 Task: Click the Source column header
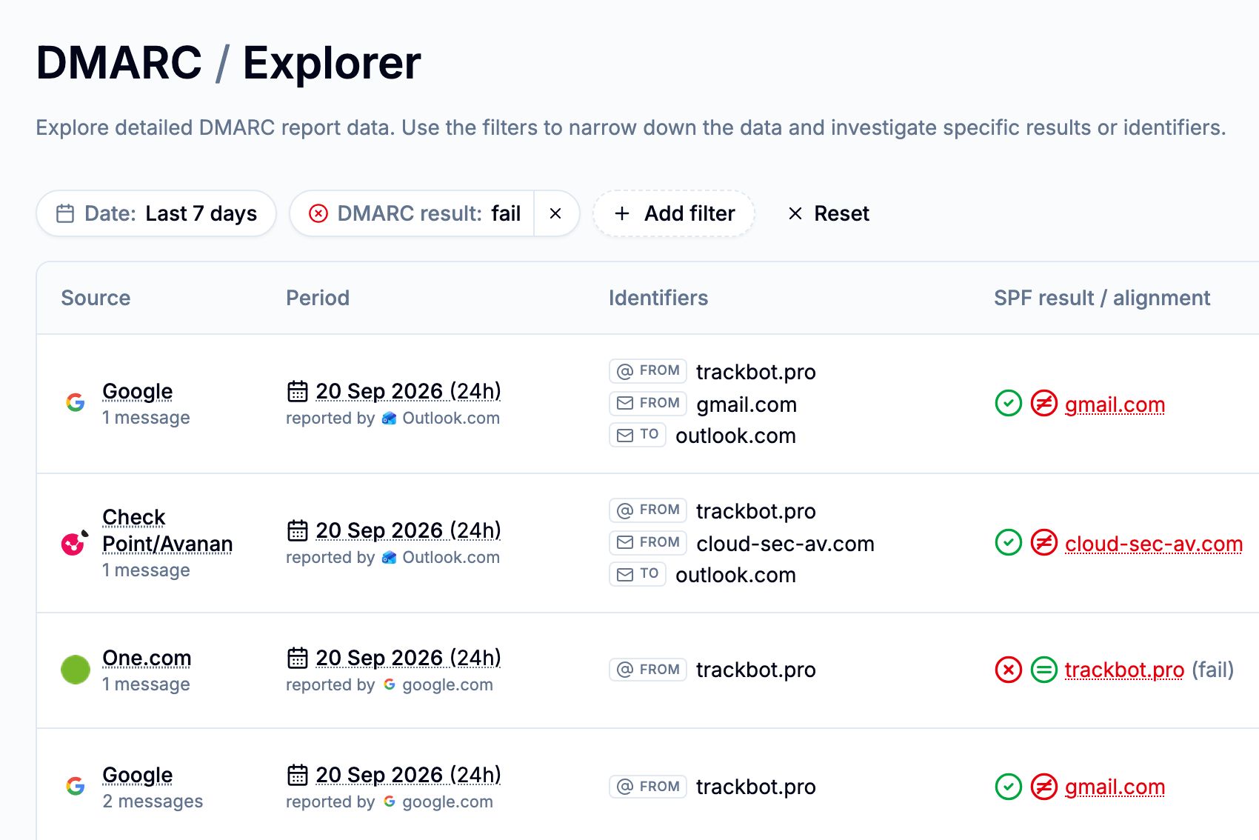pyautogui.click(x=96, y=298)
